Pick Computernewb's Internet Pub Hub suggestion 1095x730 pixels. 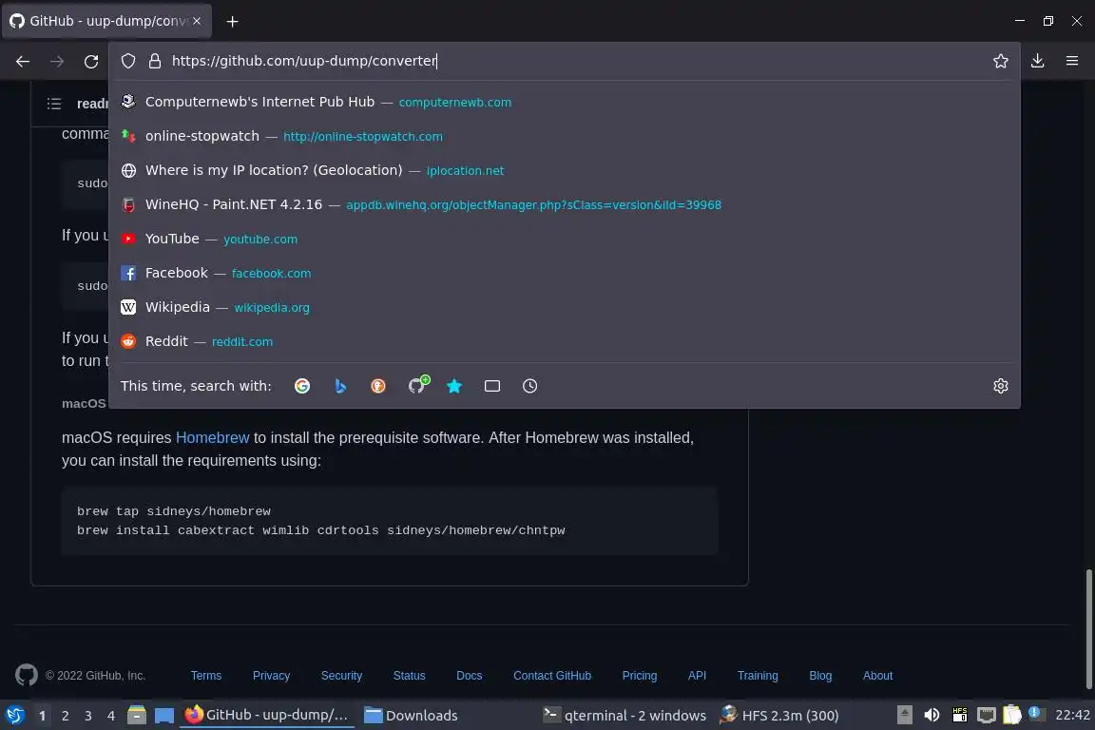[565, 102]
